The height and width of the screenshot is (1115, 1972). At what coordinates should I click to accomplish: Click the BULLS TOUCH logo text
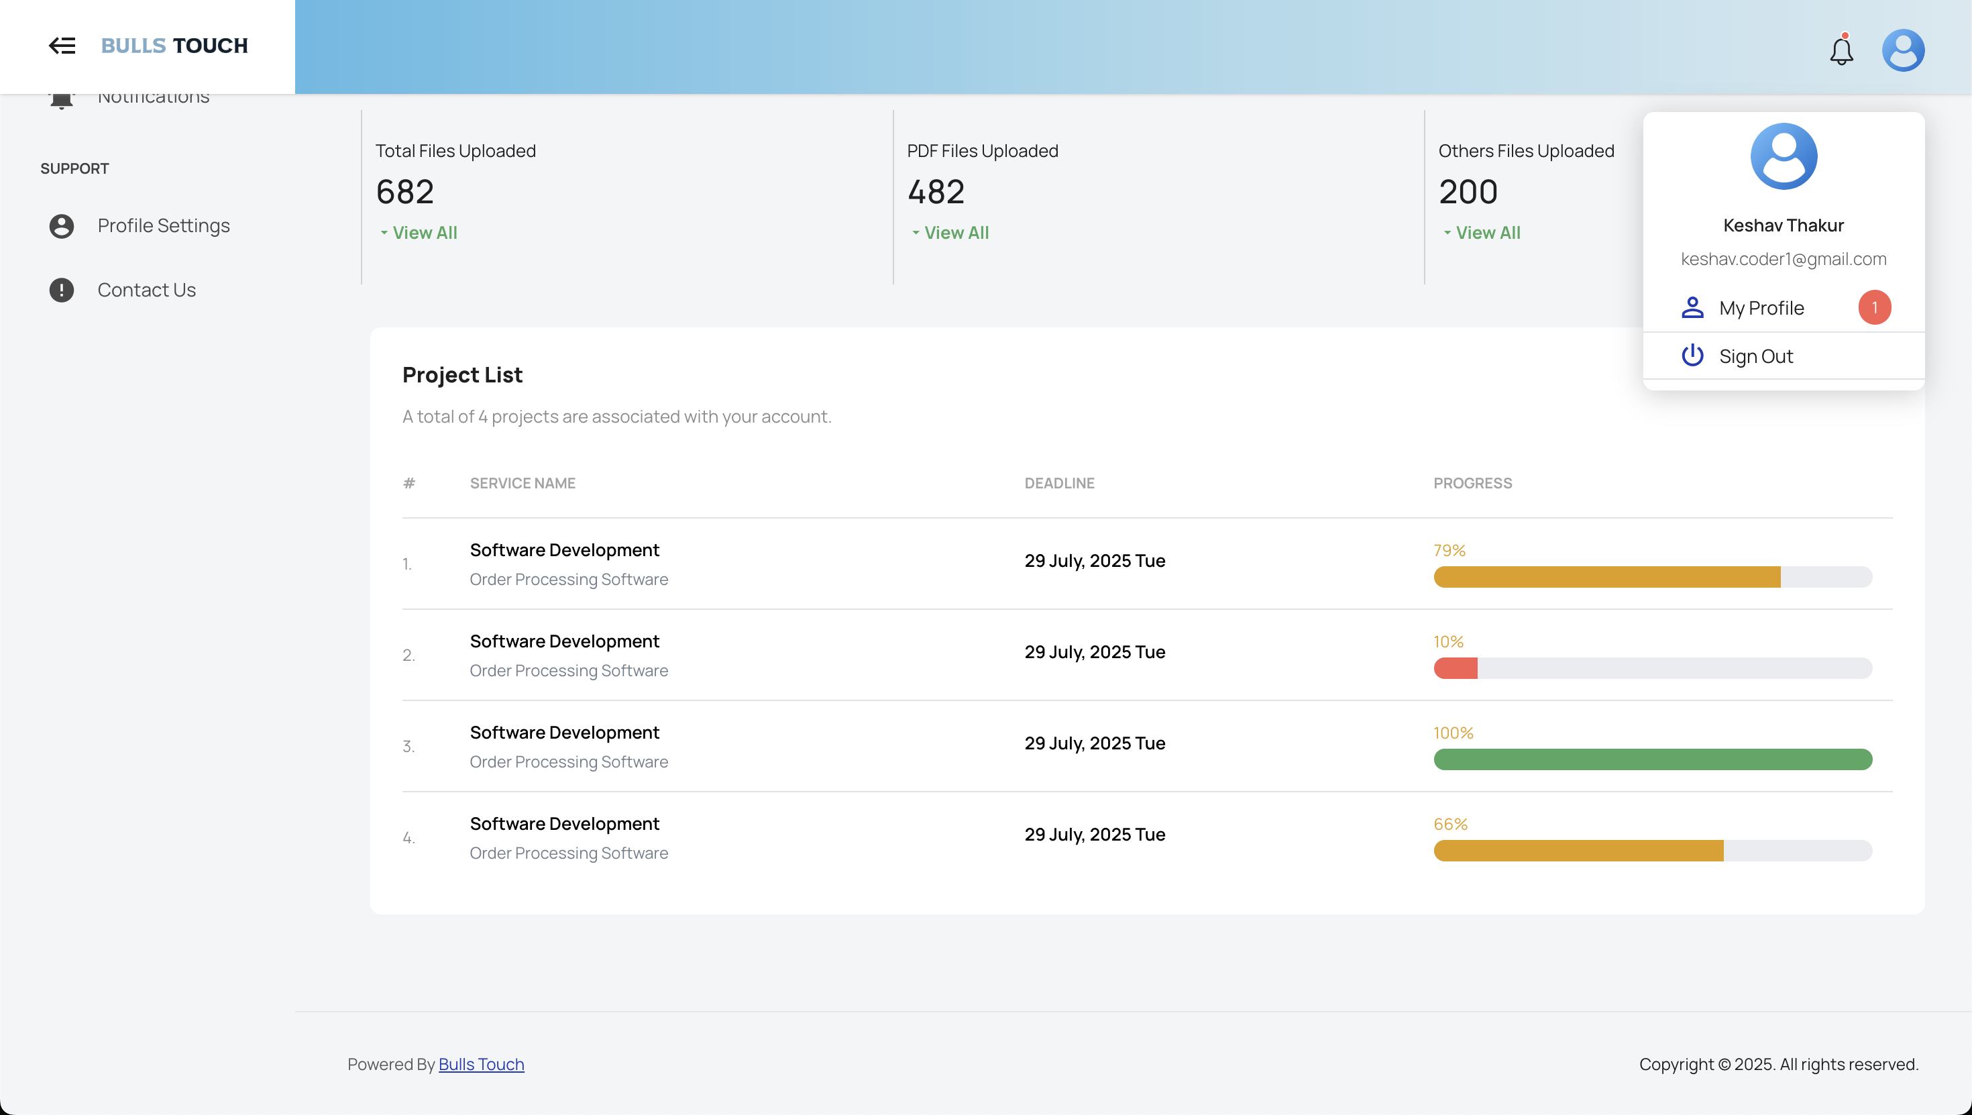174,46
